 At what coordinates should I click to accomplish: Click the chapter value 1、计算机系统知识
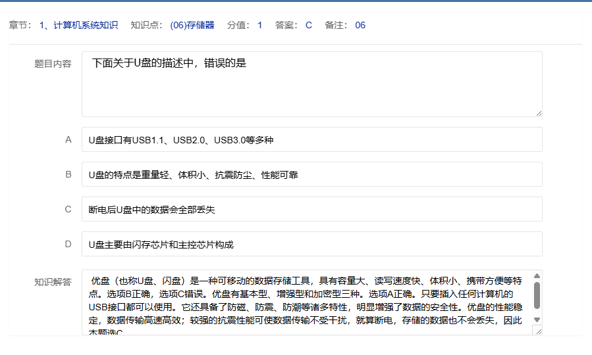pyautogui.click(x=78, y=26)
